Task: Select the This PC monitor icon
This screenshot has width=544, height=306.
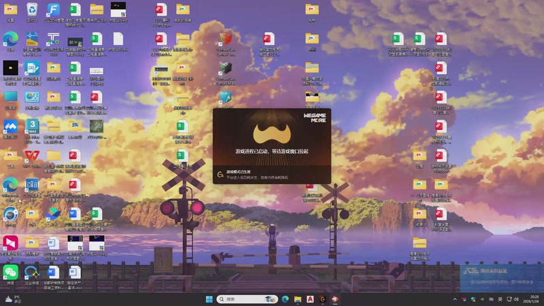Action: tap(10, 97)
